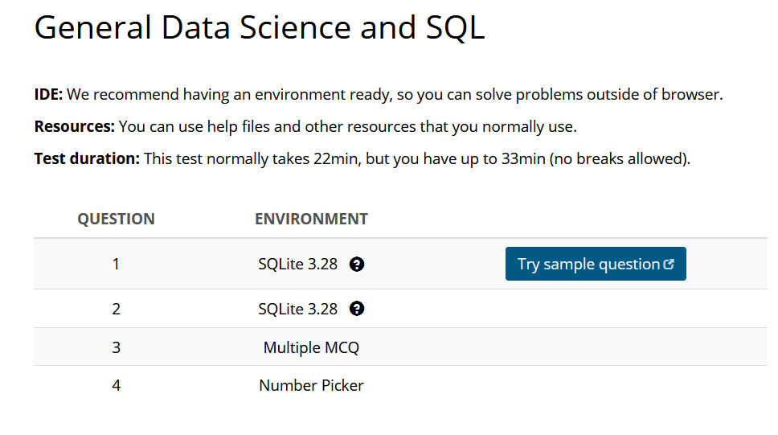Click the bold Test duration label

coord(87,159)
